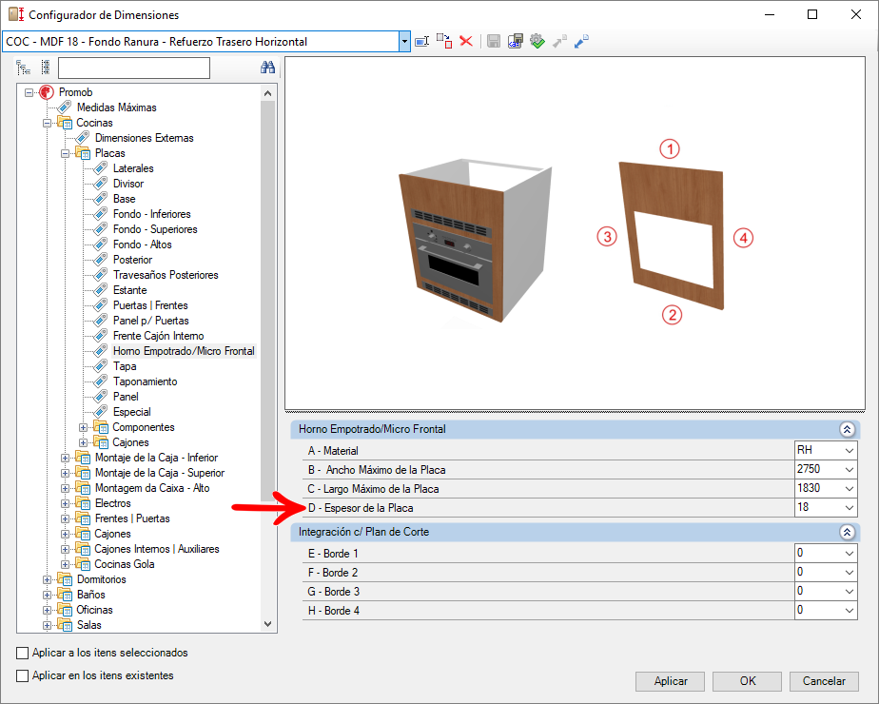
Task: Click the oven cabinet preview image
Action: 476,242
